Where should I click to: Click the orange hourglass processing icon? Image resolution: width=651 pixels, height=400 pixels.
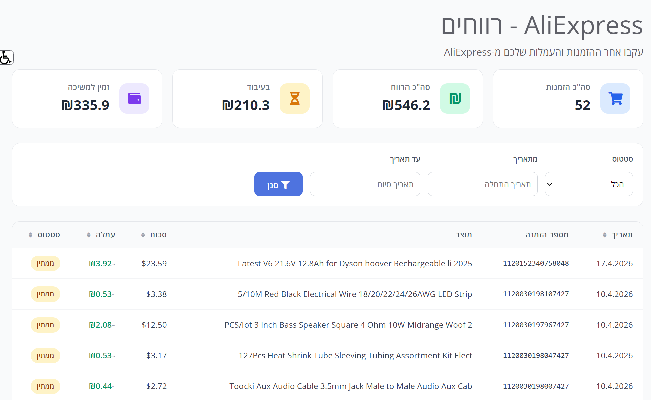[294, 98]
